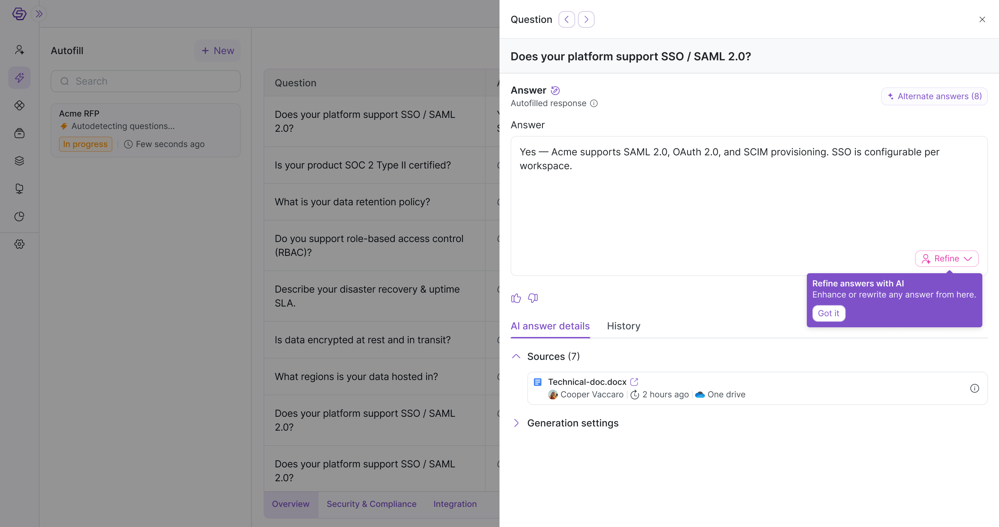The image size is (999, 527).
Task: Open Technical-doc.docx external link icon
Action: pyautogui.click(x=634, y=382)
